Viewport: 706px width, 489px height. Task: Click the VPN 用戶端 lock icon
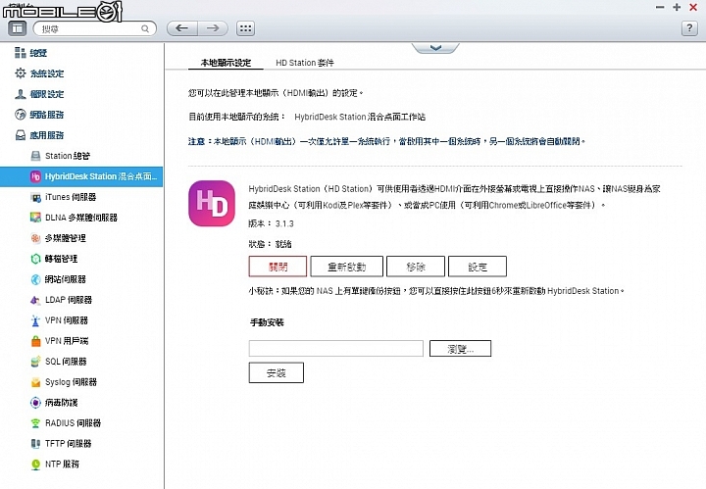tap(35, 341)
